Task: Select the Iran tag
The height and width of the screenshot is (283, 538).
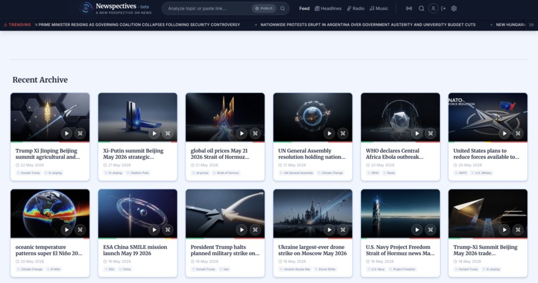Action: pos(224,269)
